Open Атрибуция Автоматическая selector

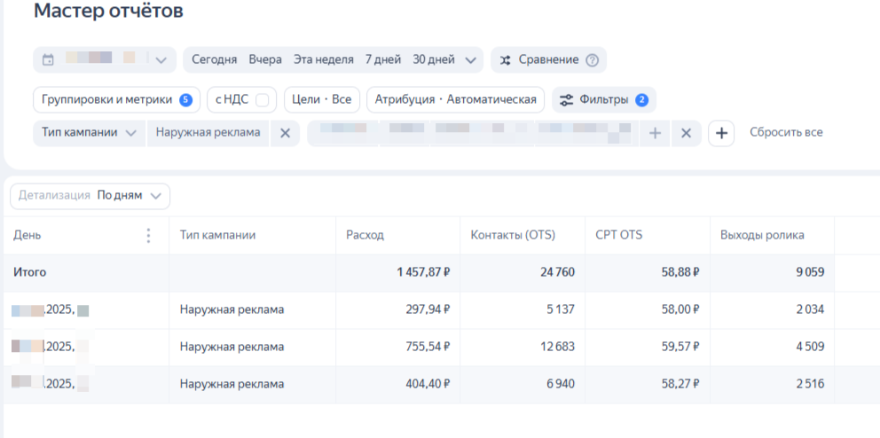point(456,99)
